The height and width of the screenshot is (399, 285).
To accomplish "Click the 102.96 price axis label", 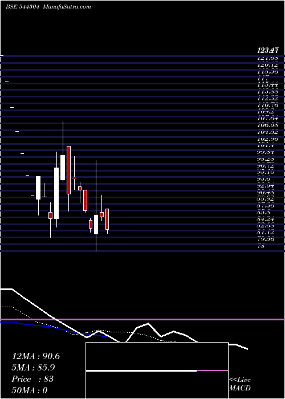I will [x=267, y=139].
